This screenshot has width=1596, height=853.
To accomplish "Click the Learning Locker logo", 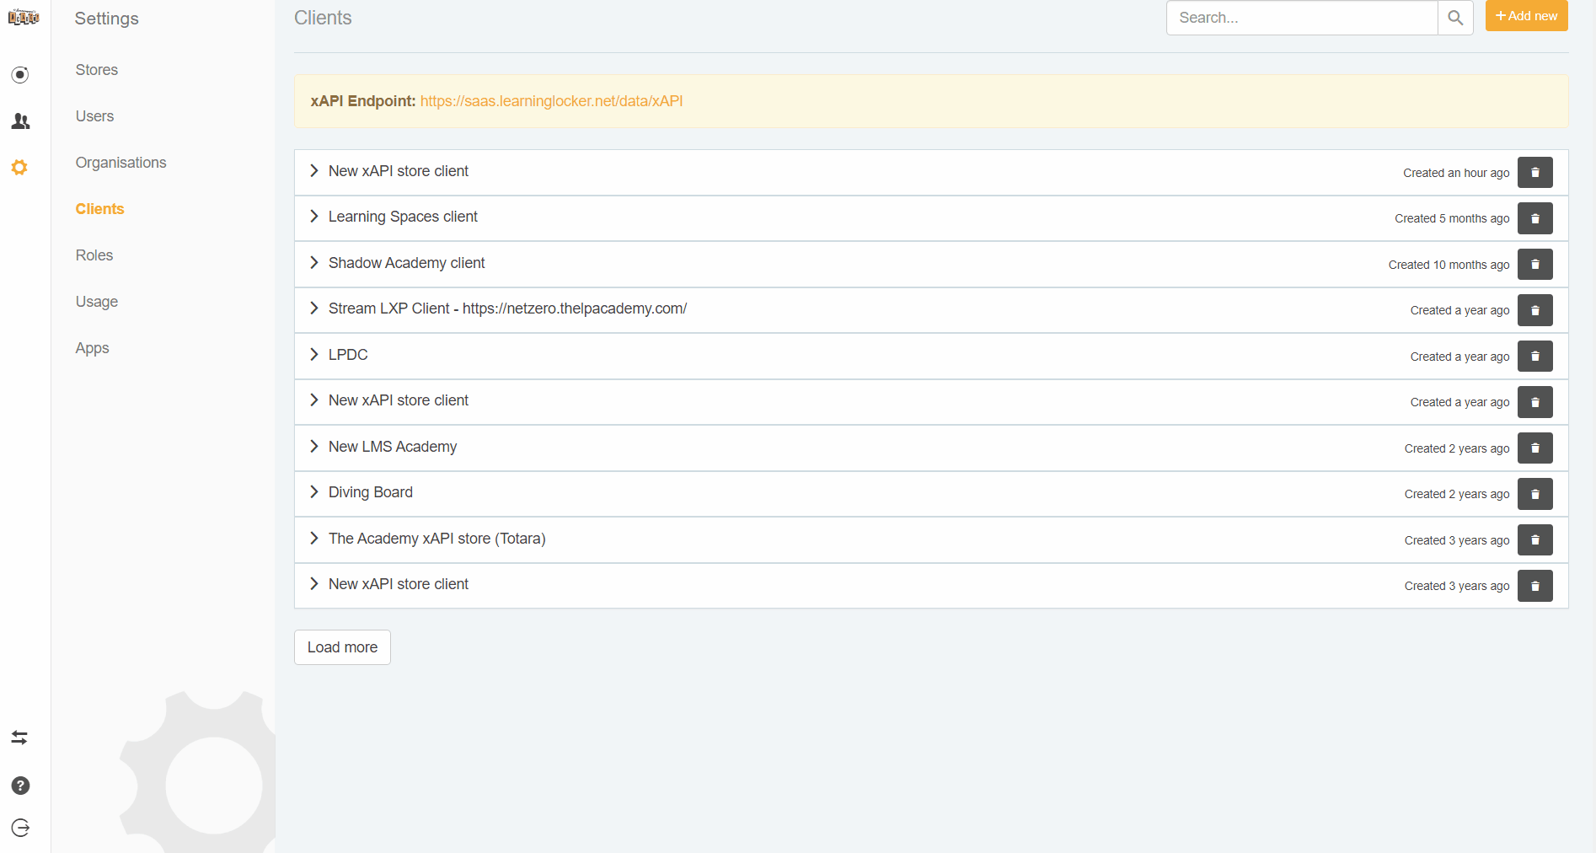I will [24, 16].
